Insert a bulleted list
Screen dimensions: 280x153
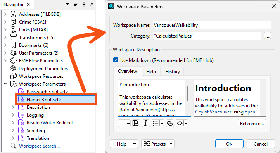click(x=156, y=124)
